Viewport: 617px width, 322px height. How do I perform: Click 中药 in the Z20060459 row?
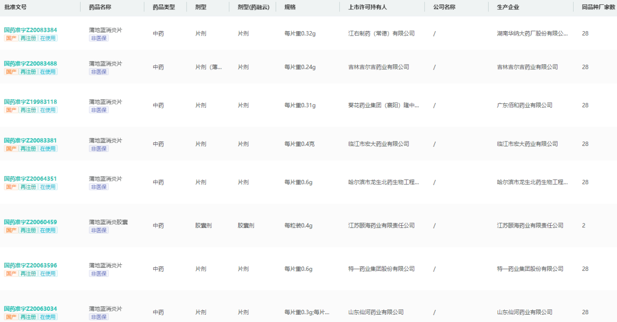[158, 226]
